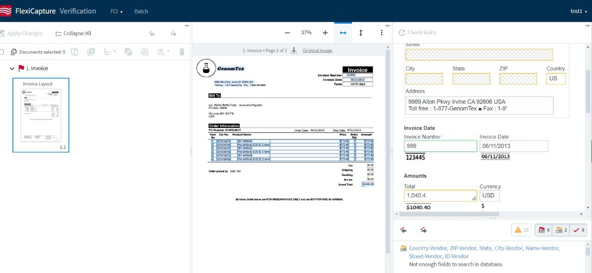This screenshot has height=273, width=592.
Task: Zoom out with the minus icon
Action: coord(287,33)
